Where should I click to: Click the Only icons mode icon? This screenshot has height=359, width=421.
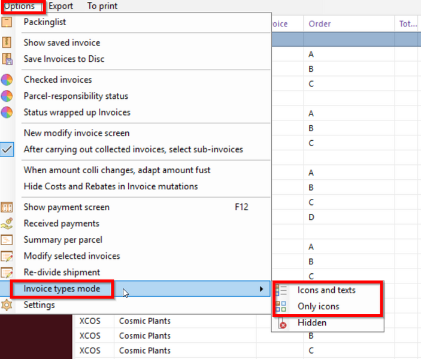point(281,306)
